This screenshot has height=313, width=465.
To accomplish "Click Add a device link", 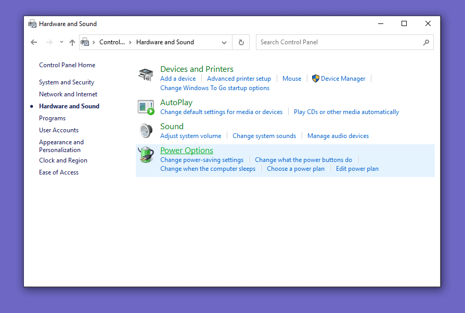I will tap(178, 79).
